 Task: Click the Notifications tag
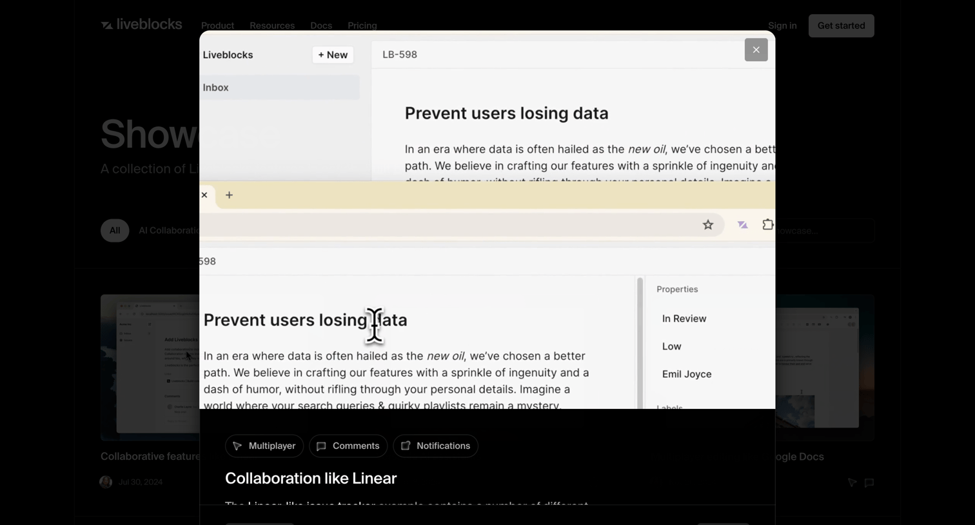(x=435, y=446)
